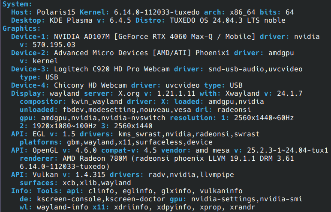Click 'fbdev,modesetting,nouveau,vesa' unloaded drivers

(x=126, y=110)
